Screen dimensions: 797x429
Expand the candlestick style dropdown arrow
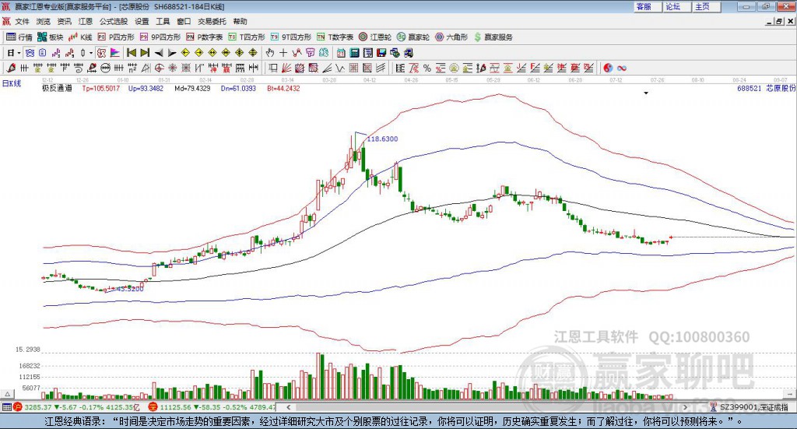pyautogui.click(x=91, y=53)
